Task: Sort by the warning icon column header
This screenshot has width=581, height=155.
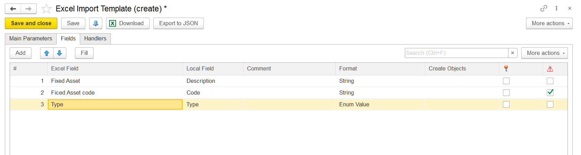Action: (550, 69)
